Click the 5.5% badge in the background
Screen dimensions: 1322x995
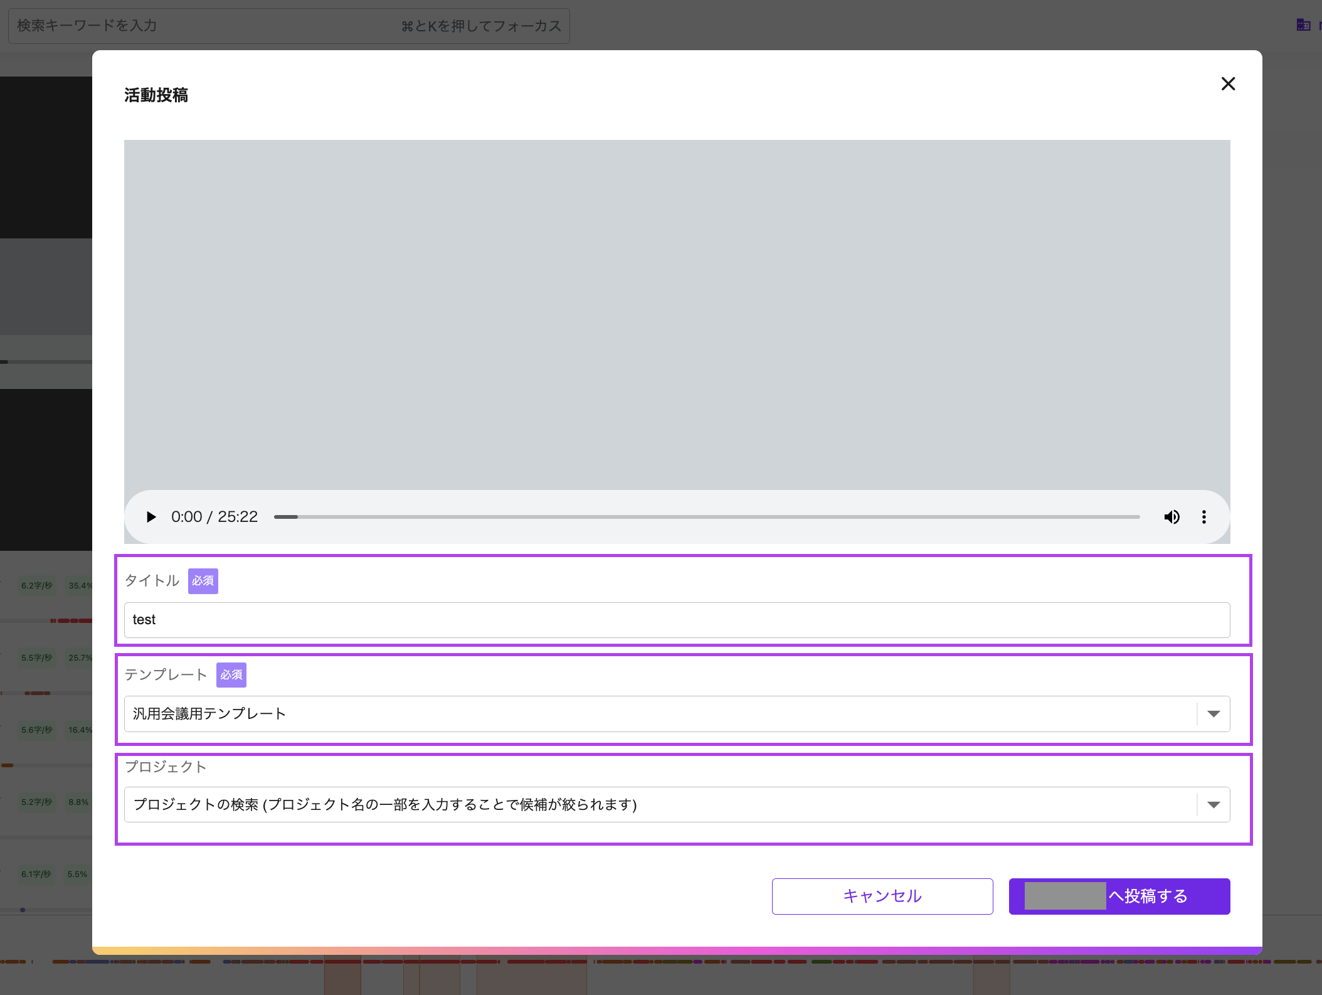coord(77,874)
